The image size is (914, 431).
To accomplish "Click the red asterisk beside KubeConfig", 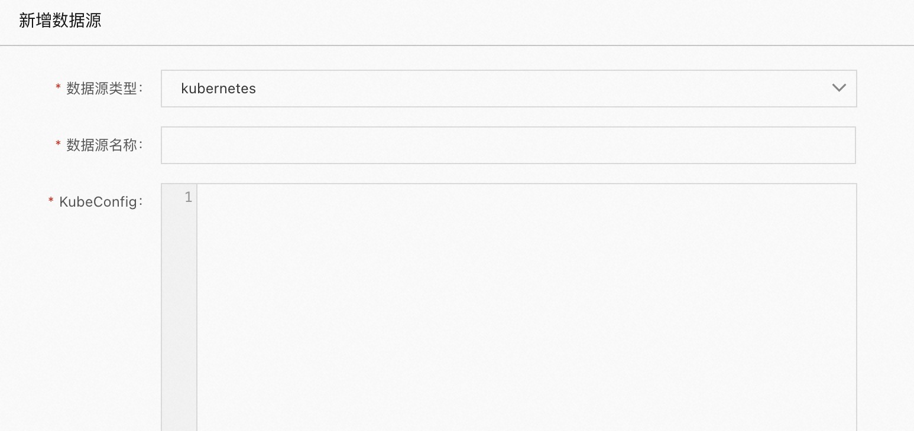I will click(51, 202).
